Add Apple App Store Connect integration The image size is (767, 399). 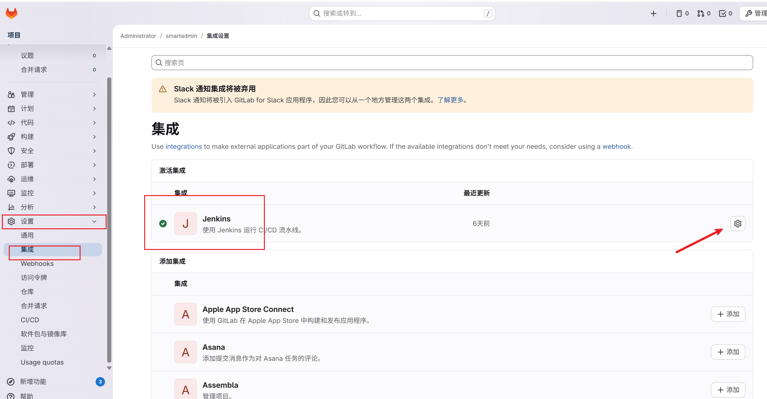(x=728, y=314)
